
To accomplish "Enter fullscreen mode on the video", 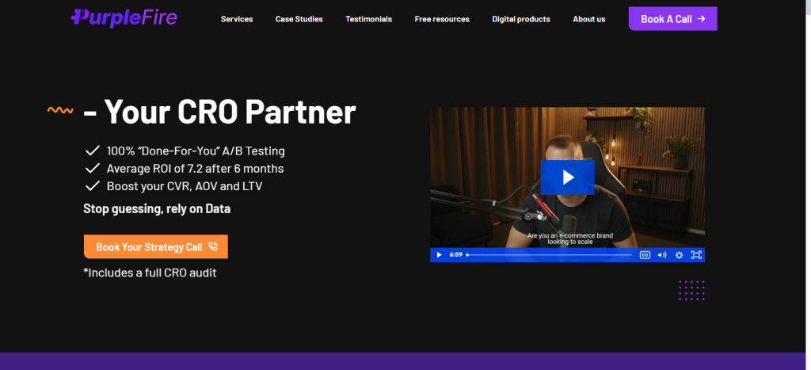I will [x=696, y=255].
